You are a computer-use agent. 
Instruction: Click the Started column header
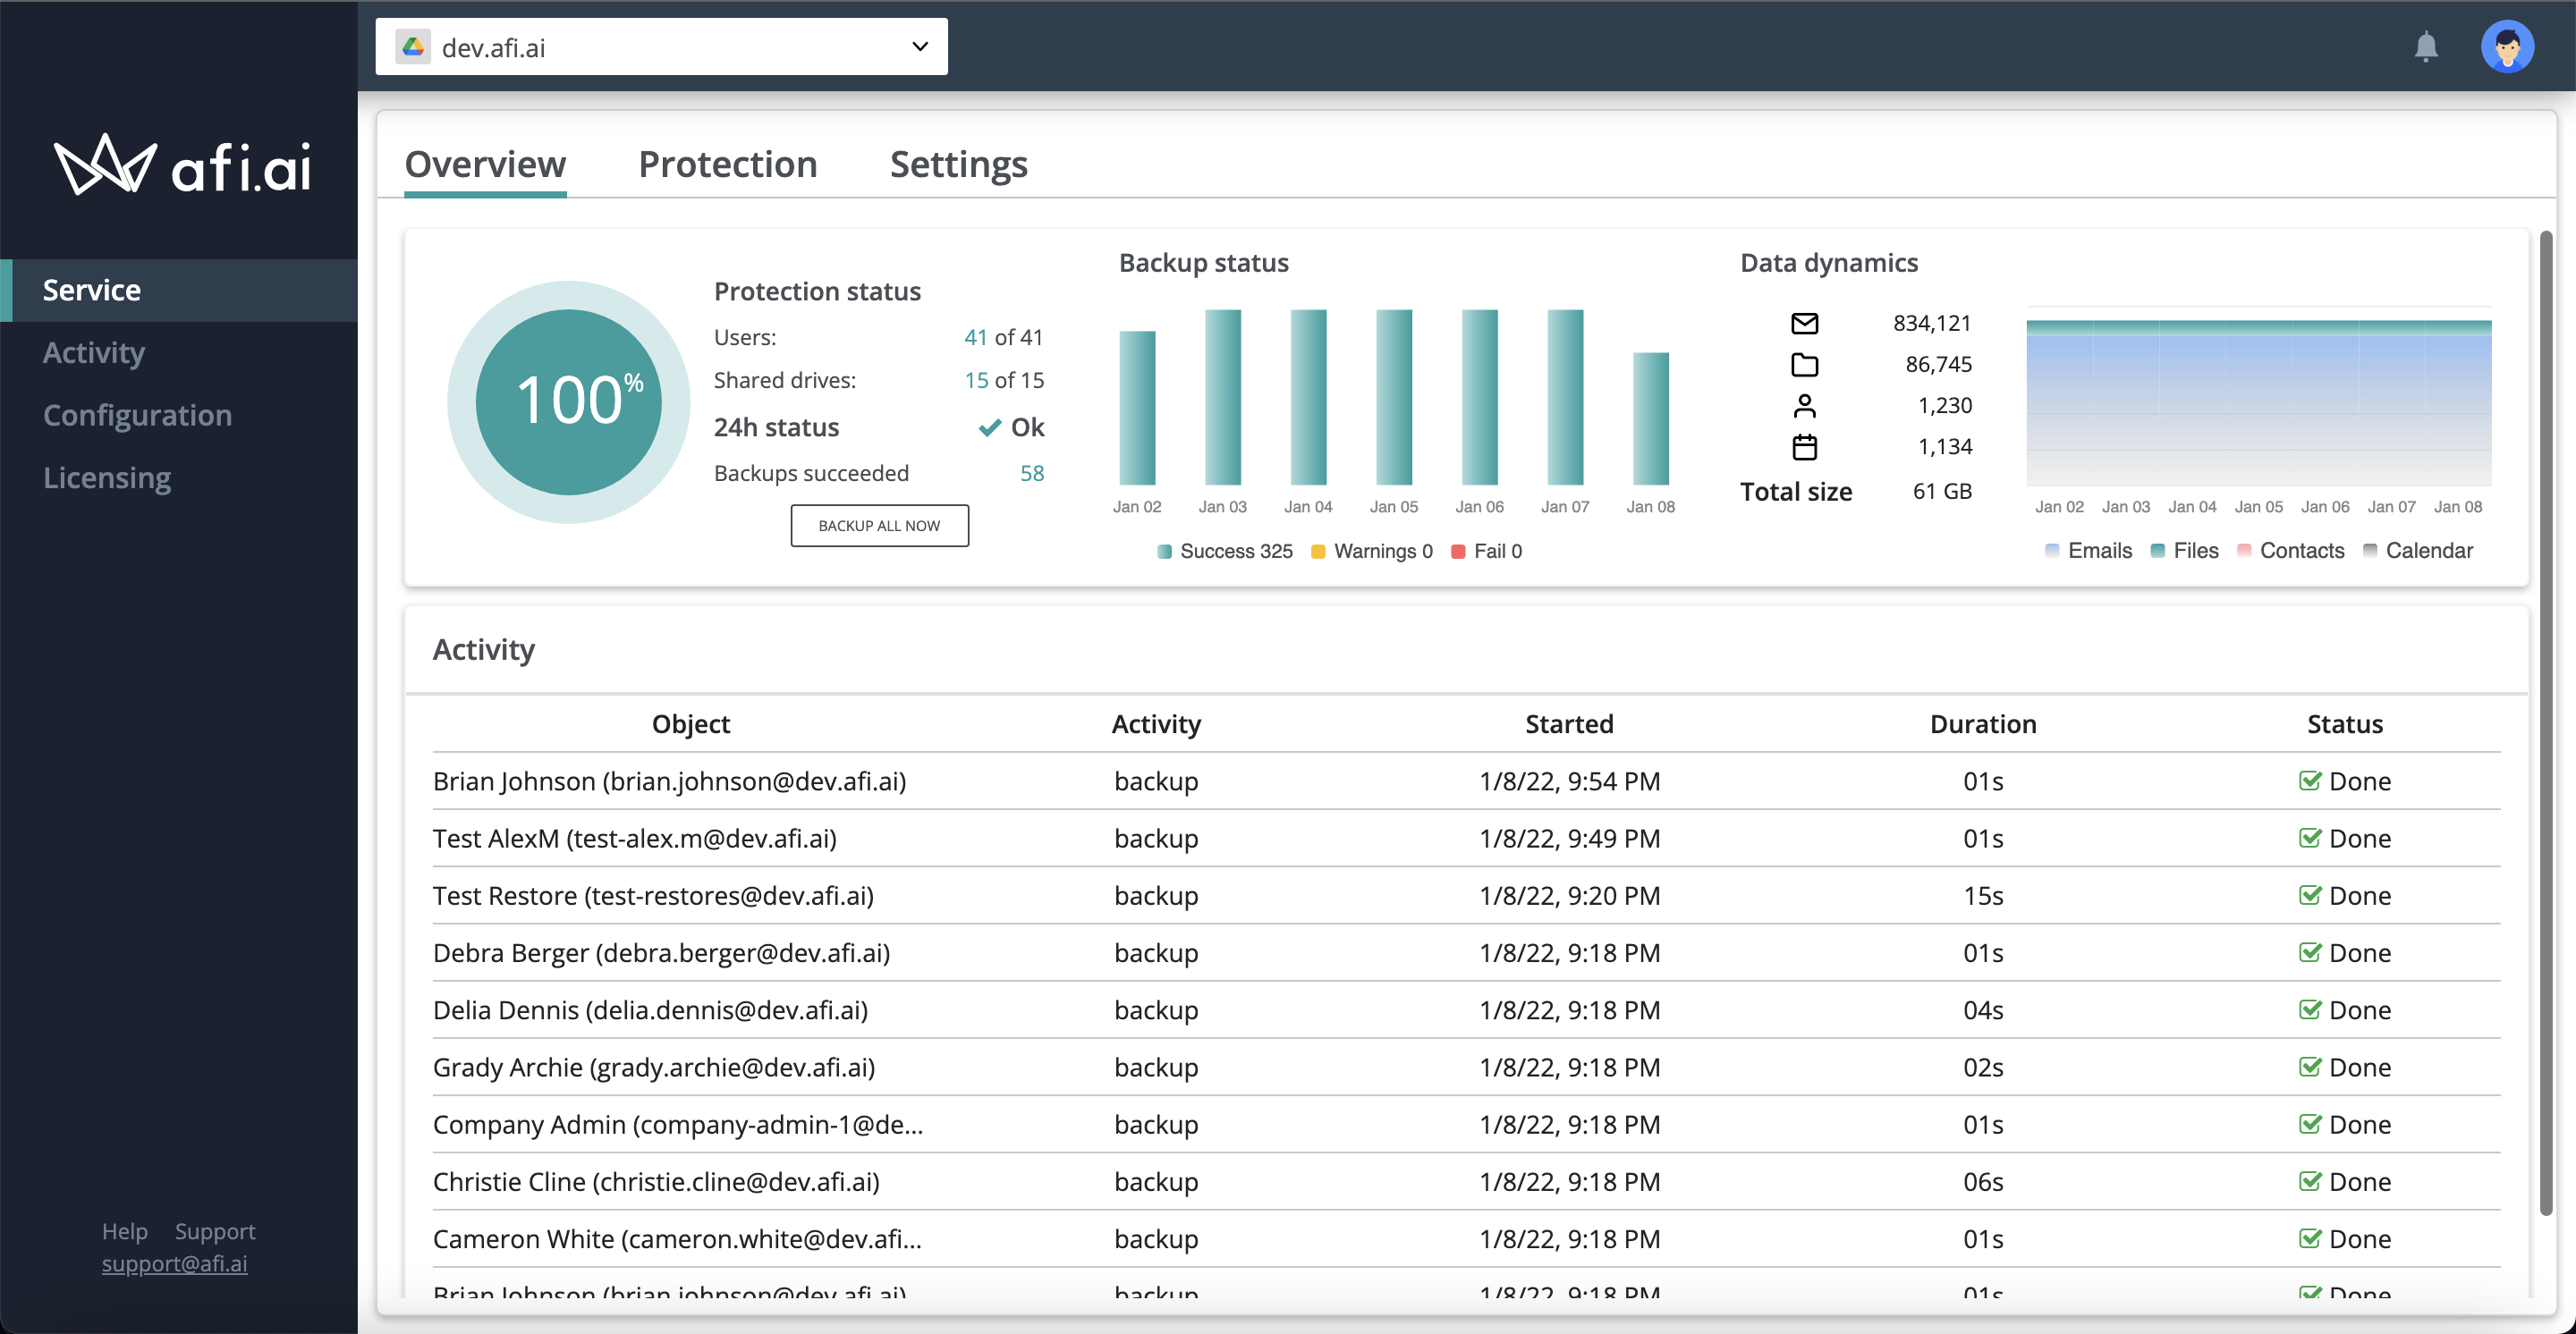click(x=1569, y=723)
